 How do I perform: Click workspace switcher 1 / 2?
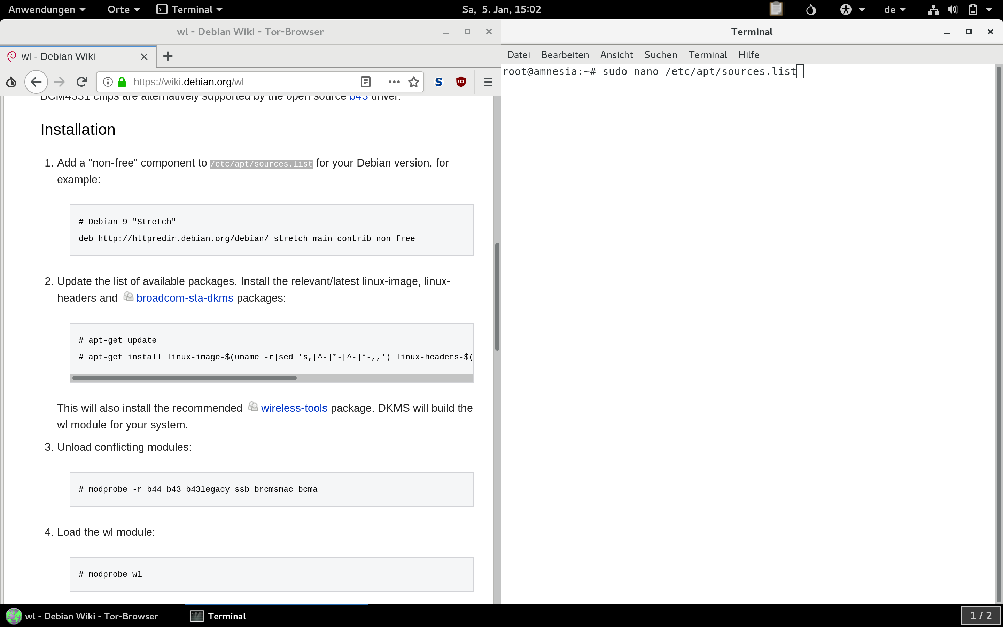(981, 616)
